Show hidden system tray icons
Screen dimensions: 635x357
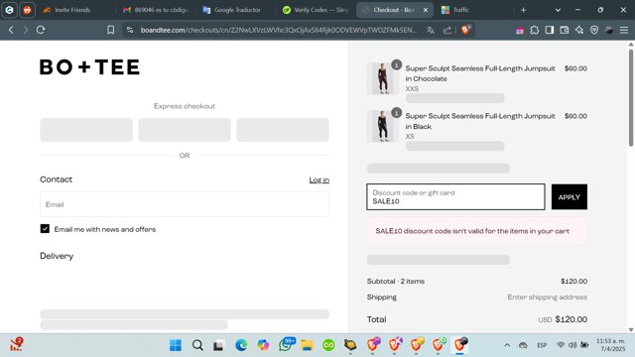coord(507,345)
